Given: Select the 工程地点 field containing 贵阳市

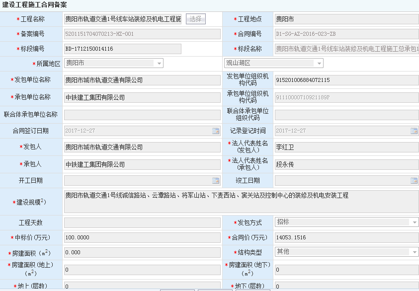Looking at the screenshot, I should (346, 19).
